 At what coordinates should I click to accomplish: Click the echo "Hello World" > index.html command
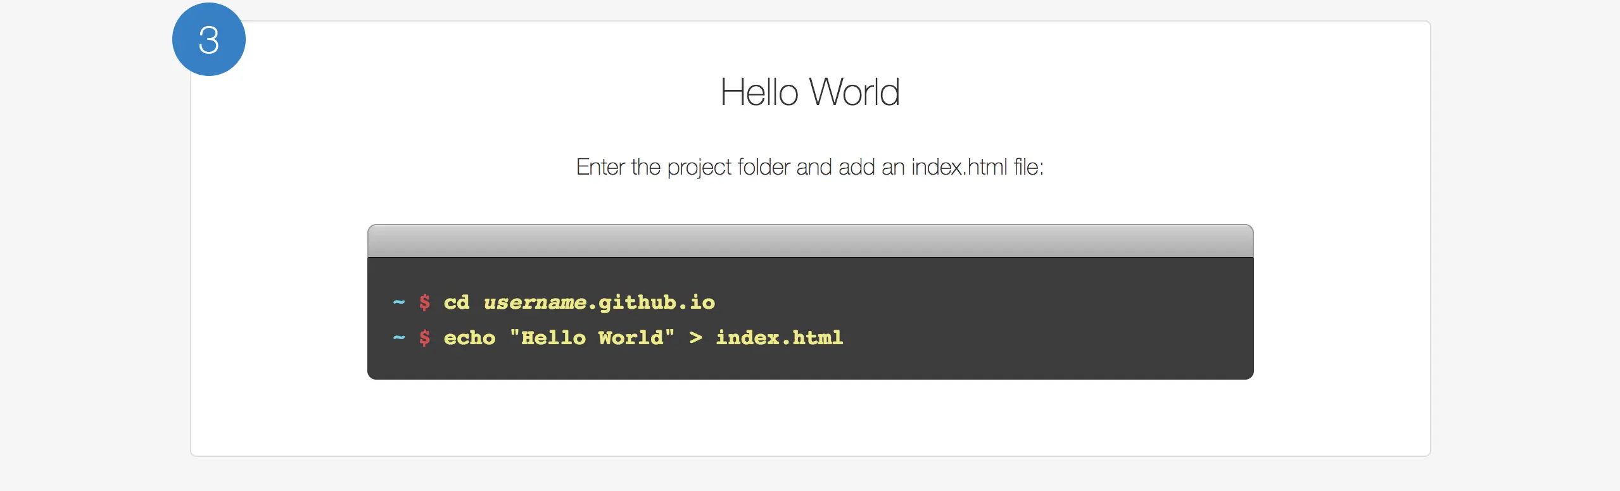[x=643, y=338]
